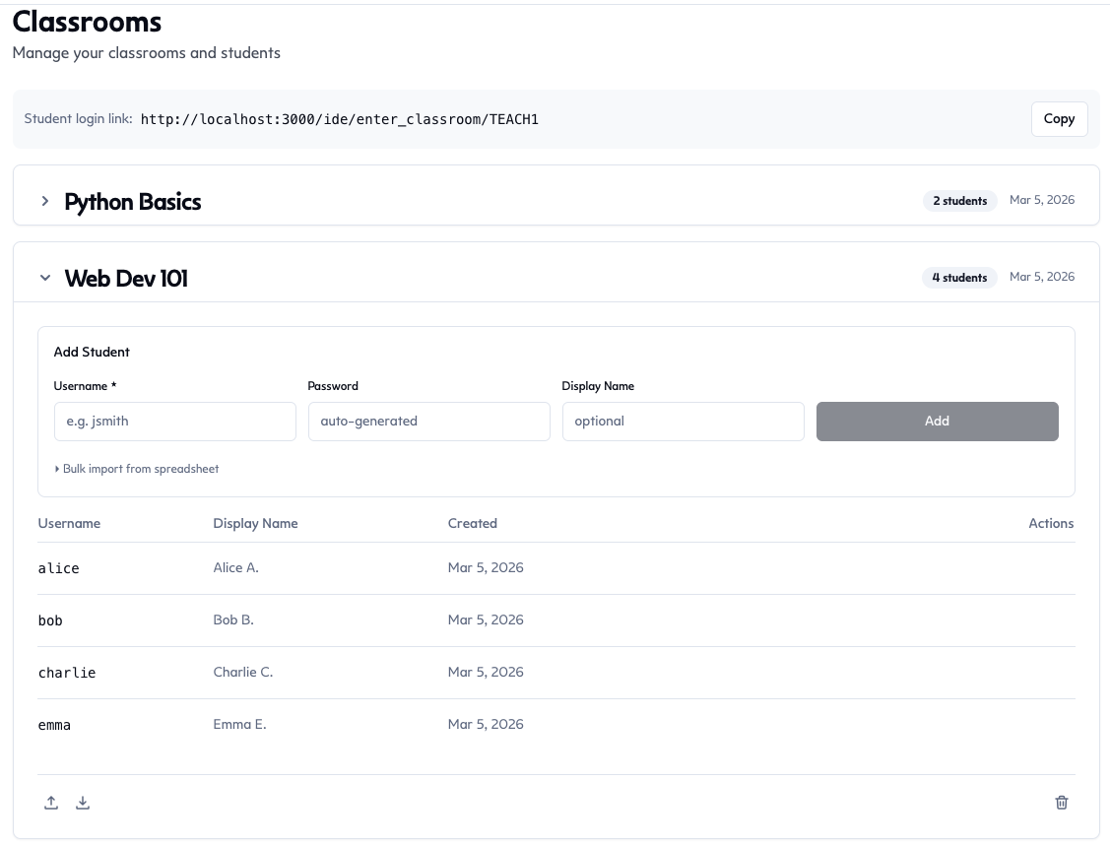Click the 2 students badge
1110x847 pixels.
click(x=959, y=200)
